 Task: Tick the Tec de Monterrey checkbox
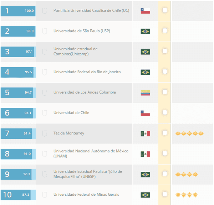click(x=165, y=133)
